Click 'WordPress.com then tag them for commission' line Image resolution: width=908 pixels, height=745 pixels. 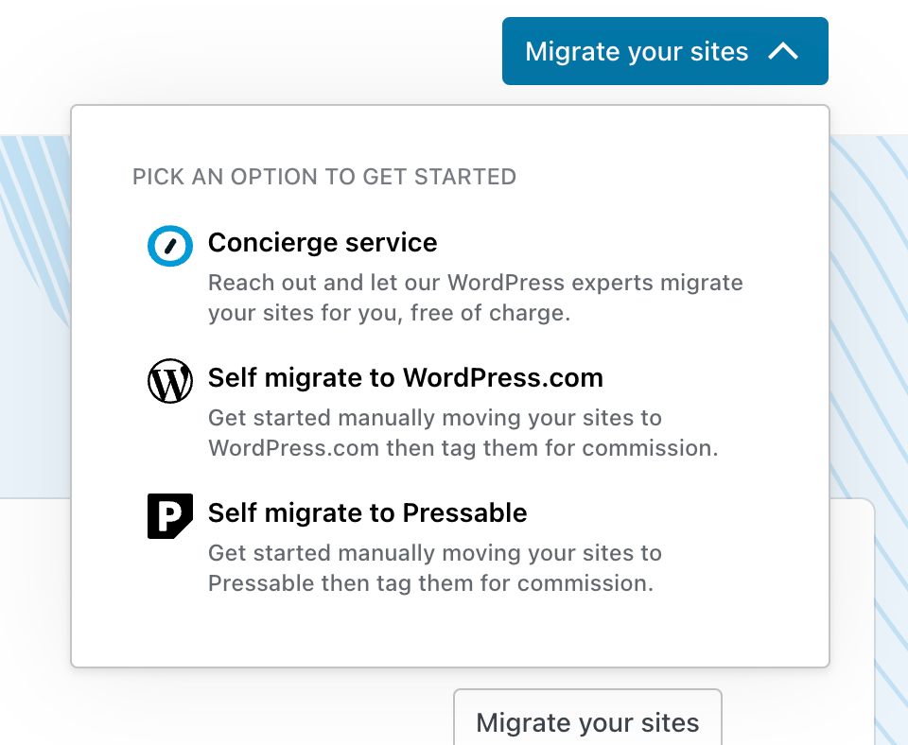coord(463,448)
